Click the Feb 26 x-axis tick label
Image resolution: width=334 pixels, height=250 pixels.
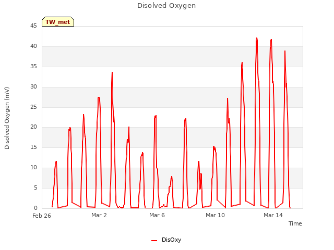tap(42, 216)
